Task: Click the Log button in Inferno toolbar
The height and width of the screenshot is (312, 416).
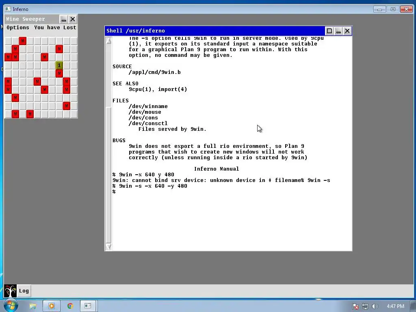Action: pos(24,291)
